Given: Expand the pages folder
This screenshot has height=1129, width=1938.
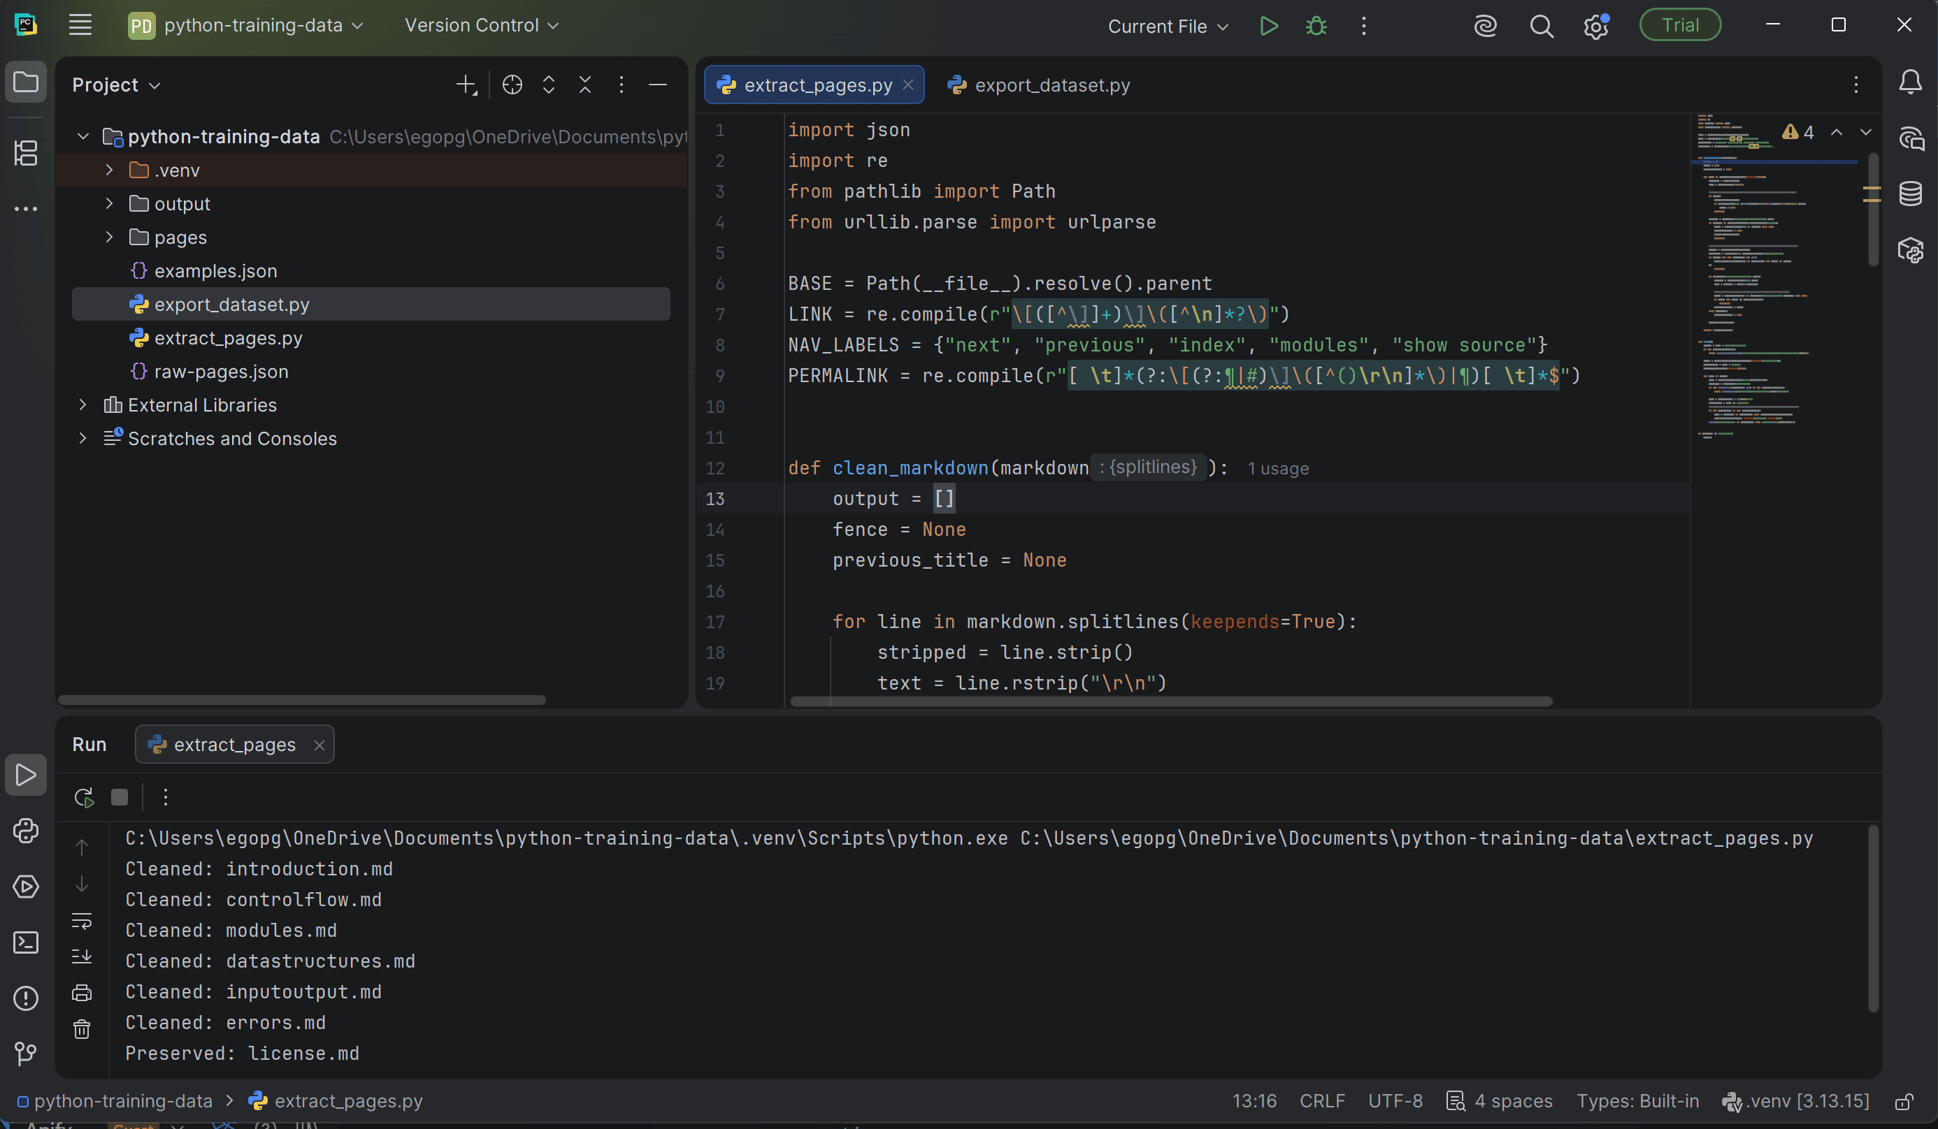Looking at the screenshot, I should (x=109, y=237).
